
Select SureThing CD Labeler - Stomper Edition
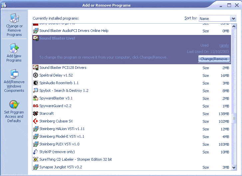[x=131, y=159]
